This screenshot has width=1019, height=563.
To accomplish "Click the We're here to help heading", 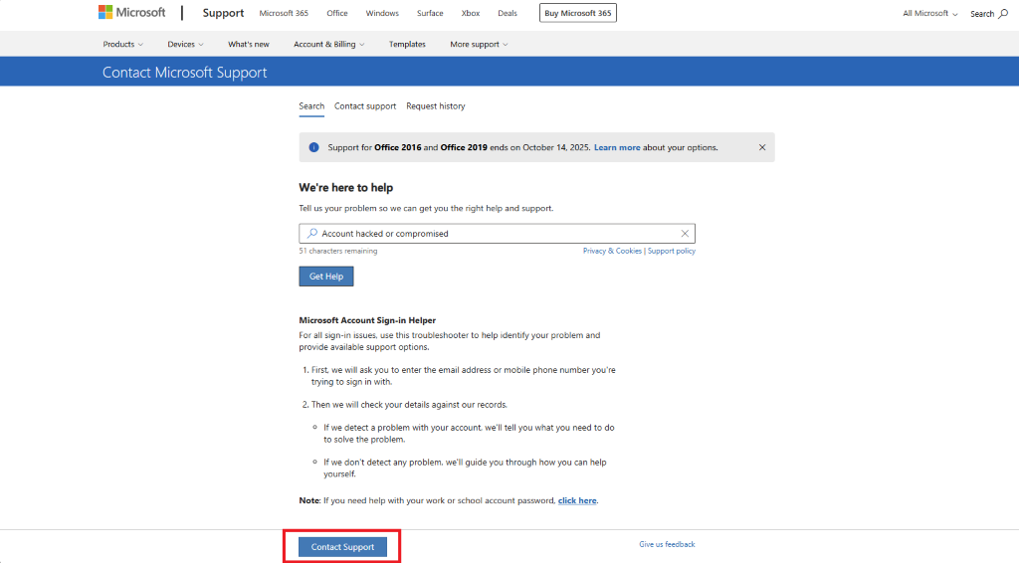I will (x=345, y=188).
